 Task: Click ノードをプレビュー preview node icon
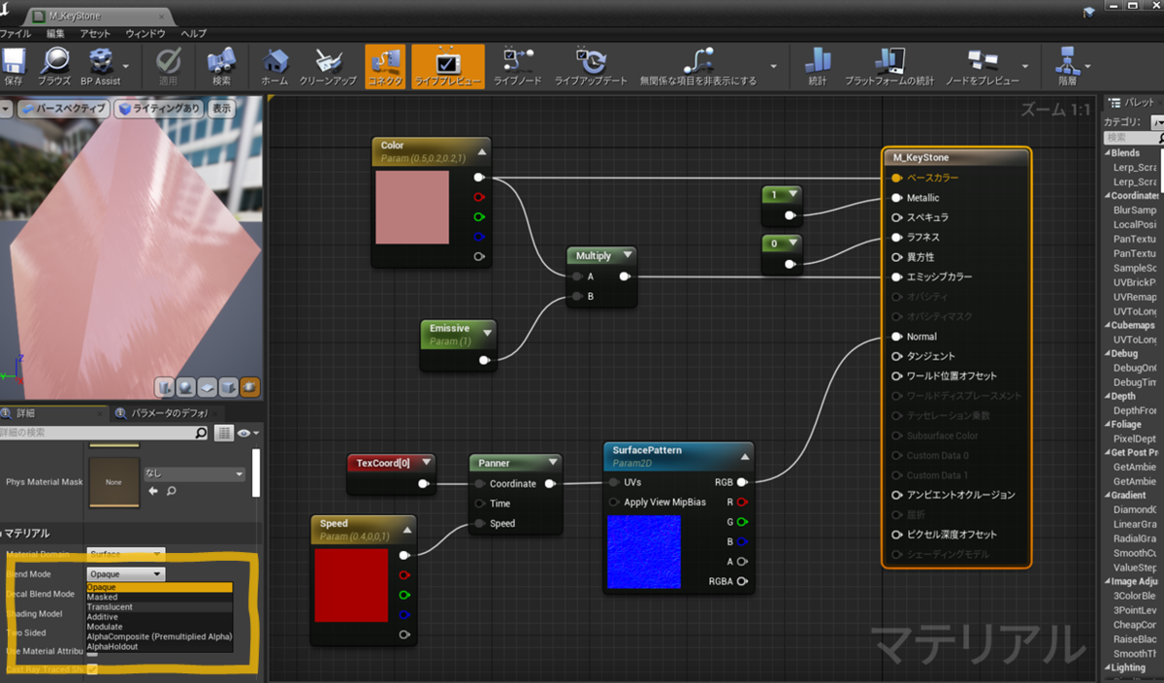point(983,67)
